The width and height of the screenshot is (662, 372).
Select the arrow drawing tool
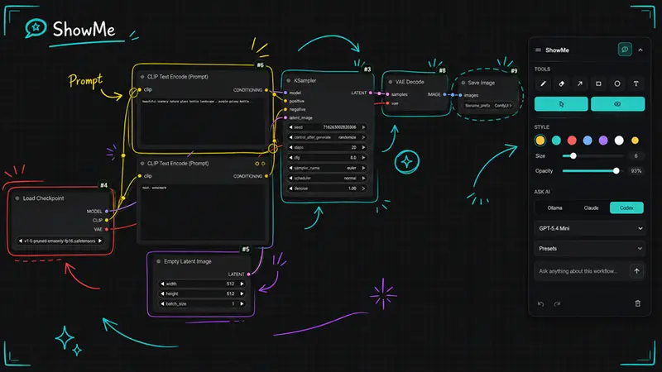tap(580, 83)
